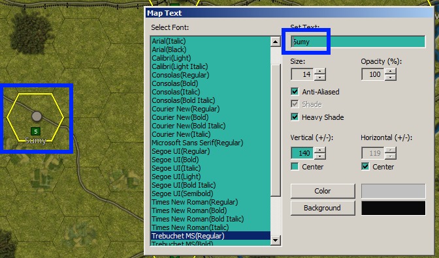Increase the Vertical offset spinner

tap(319, 150)
